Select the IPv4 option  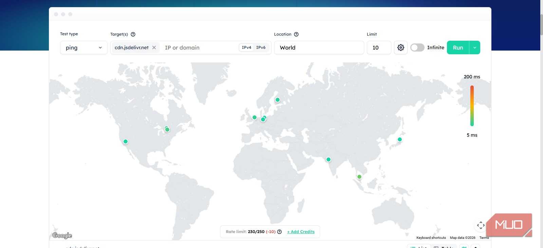pos(246,47)
